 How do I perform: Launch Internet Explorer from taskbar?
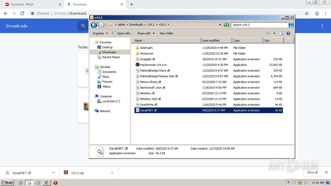click(21, 183)
